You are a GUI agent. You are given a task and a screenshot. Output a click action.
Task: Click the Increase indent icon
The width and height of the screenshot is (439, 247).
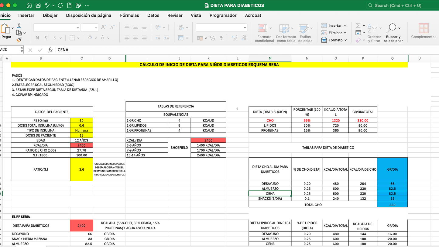click(x=166, y=38)
